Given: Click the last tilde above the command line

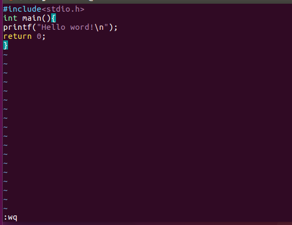Looking at the screenshot, I should tap(5, 209).
